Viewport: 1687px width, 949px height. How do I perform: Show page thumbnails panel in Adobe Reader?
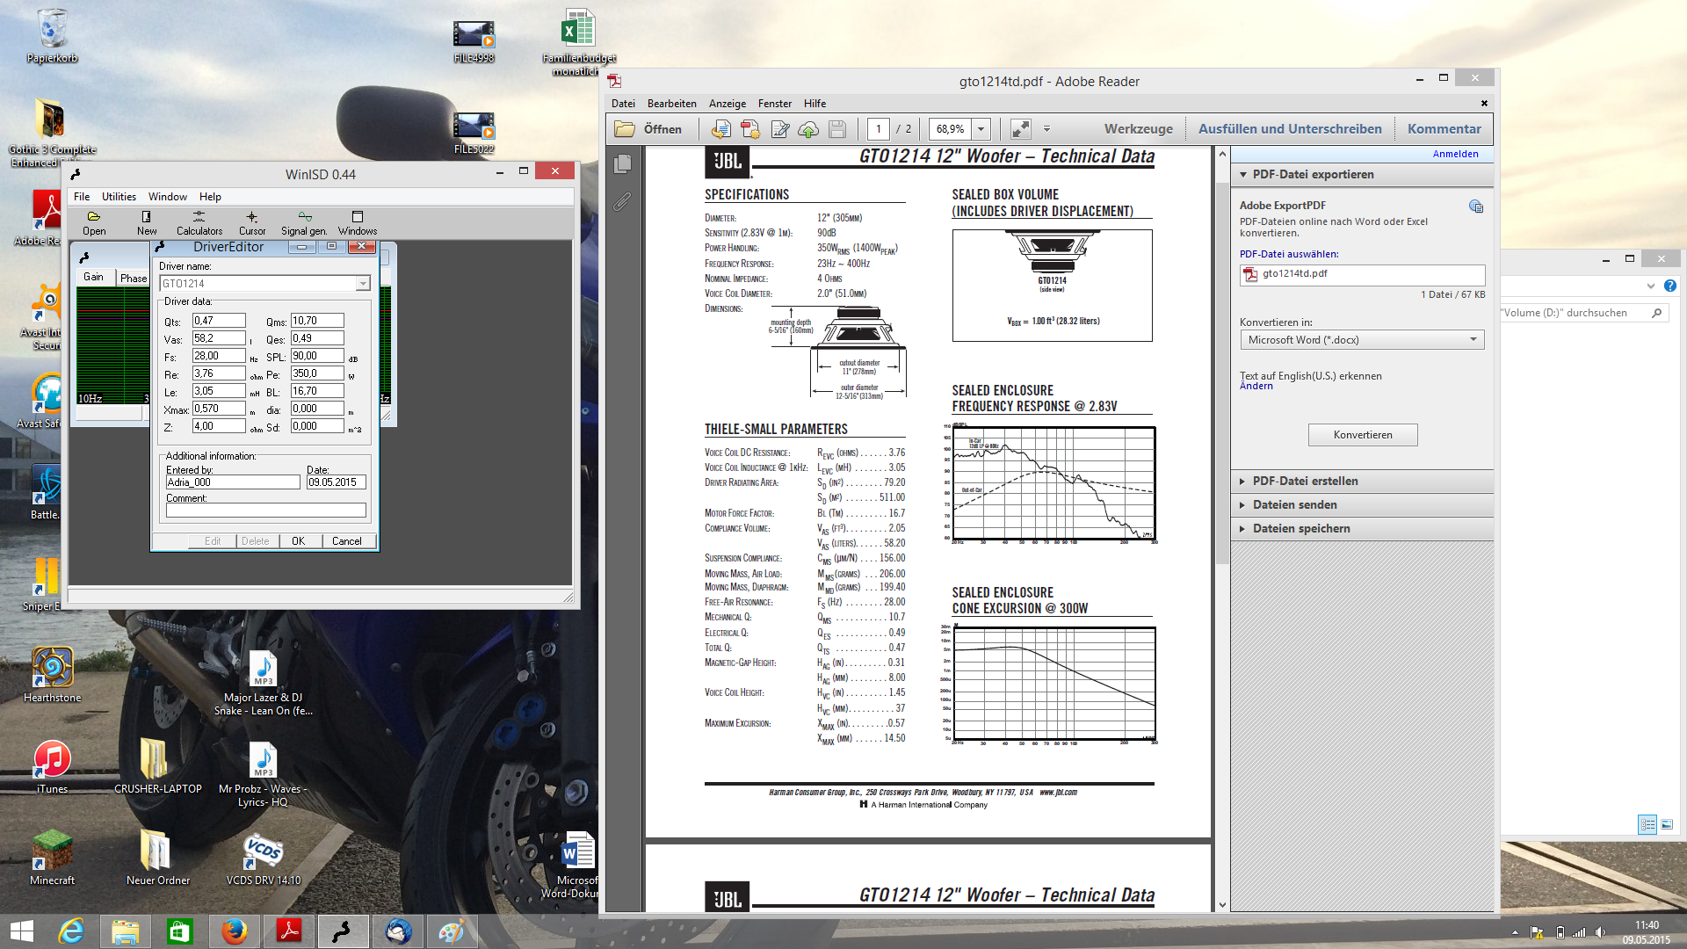coord(623,163)
